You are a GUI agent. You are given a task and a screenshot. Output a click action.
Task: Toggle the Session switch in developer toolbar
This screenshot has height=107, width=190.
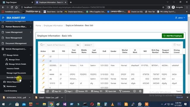click(x=86, y=91)
